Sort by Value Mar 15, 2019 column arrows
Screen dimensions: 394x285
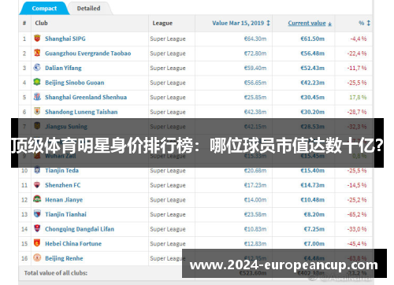[x=268, y=23]
